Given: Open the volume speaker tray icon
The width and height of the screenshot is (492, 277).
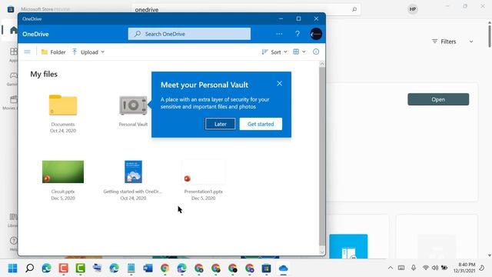Looking at the screenshot, I should (435, 268).
